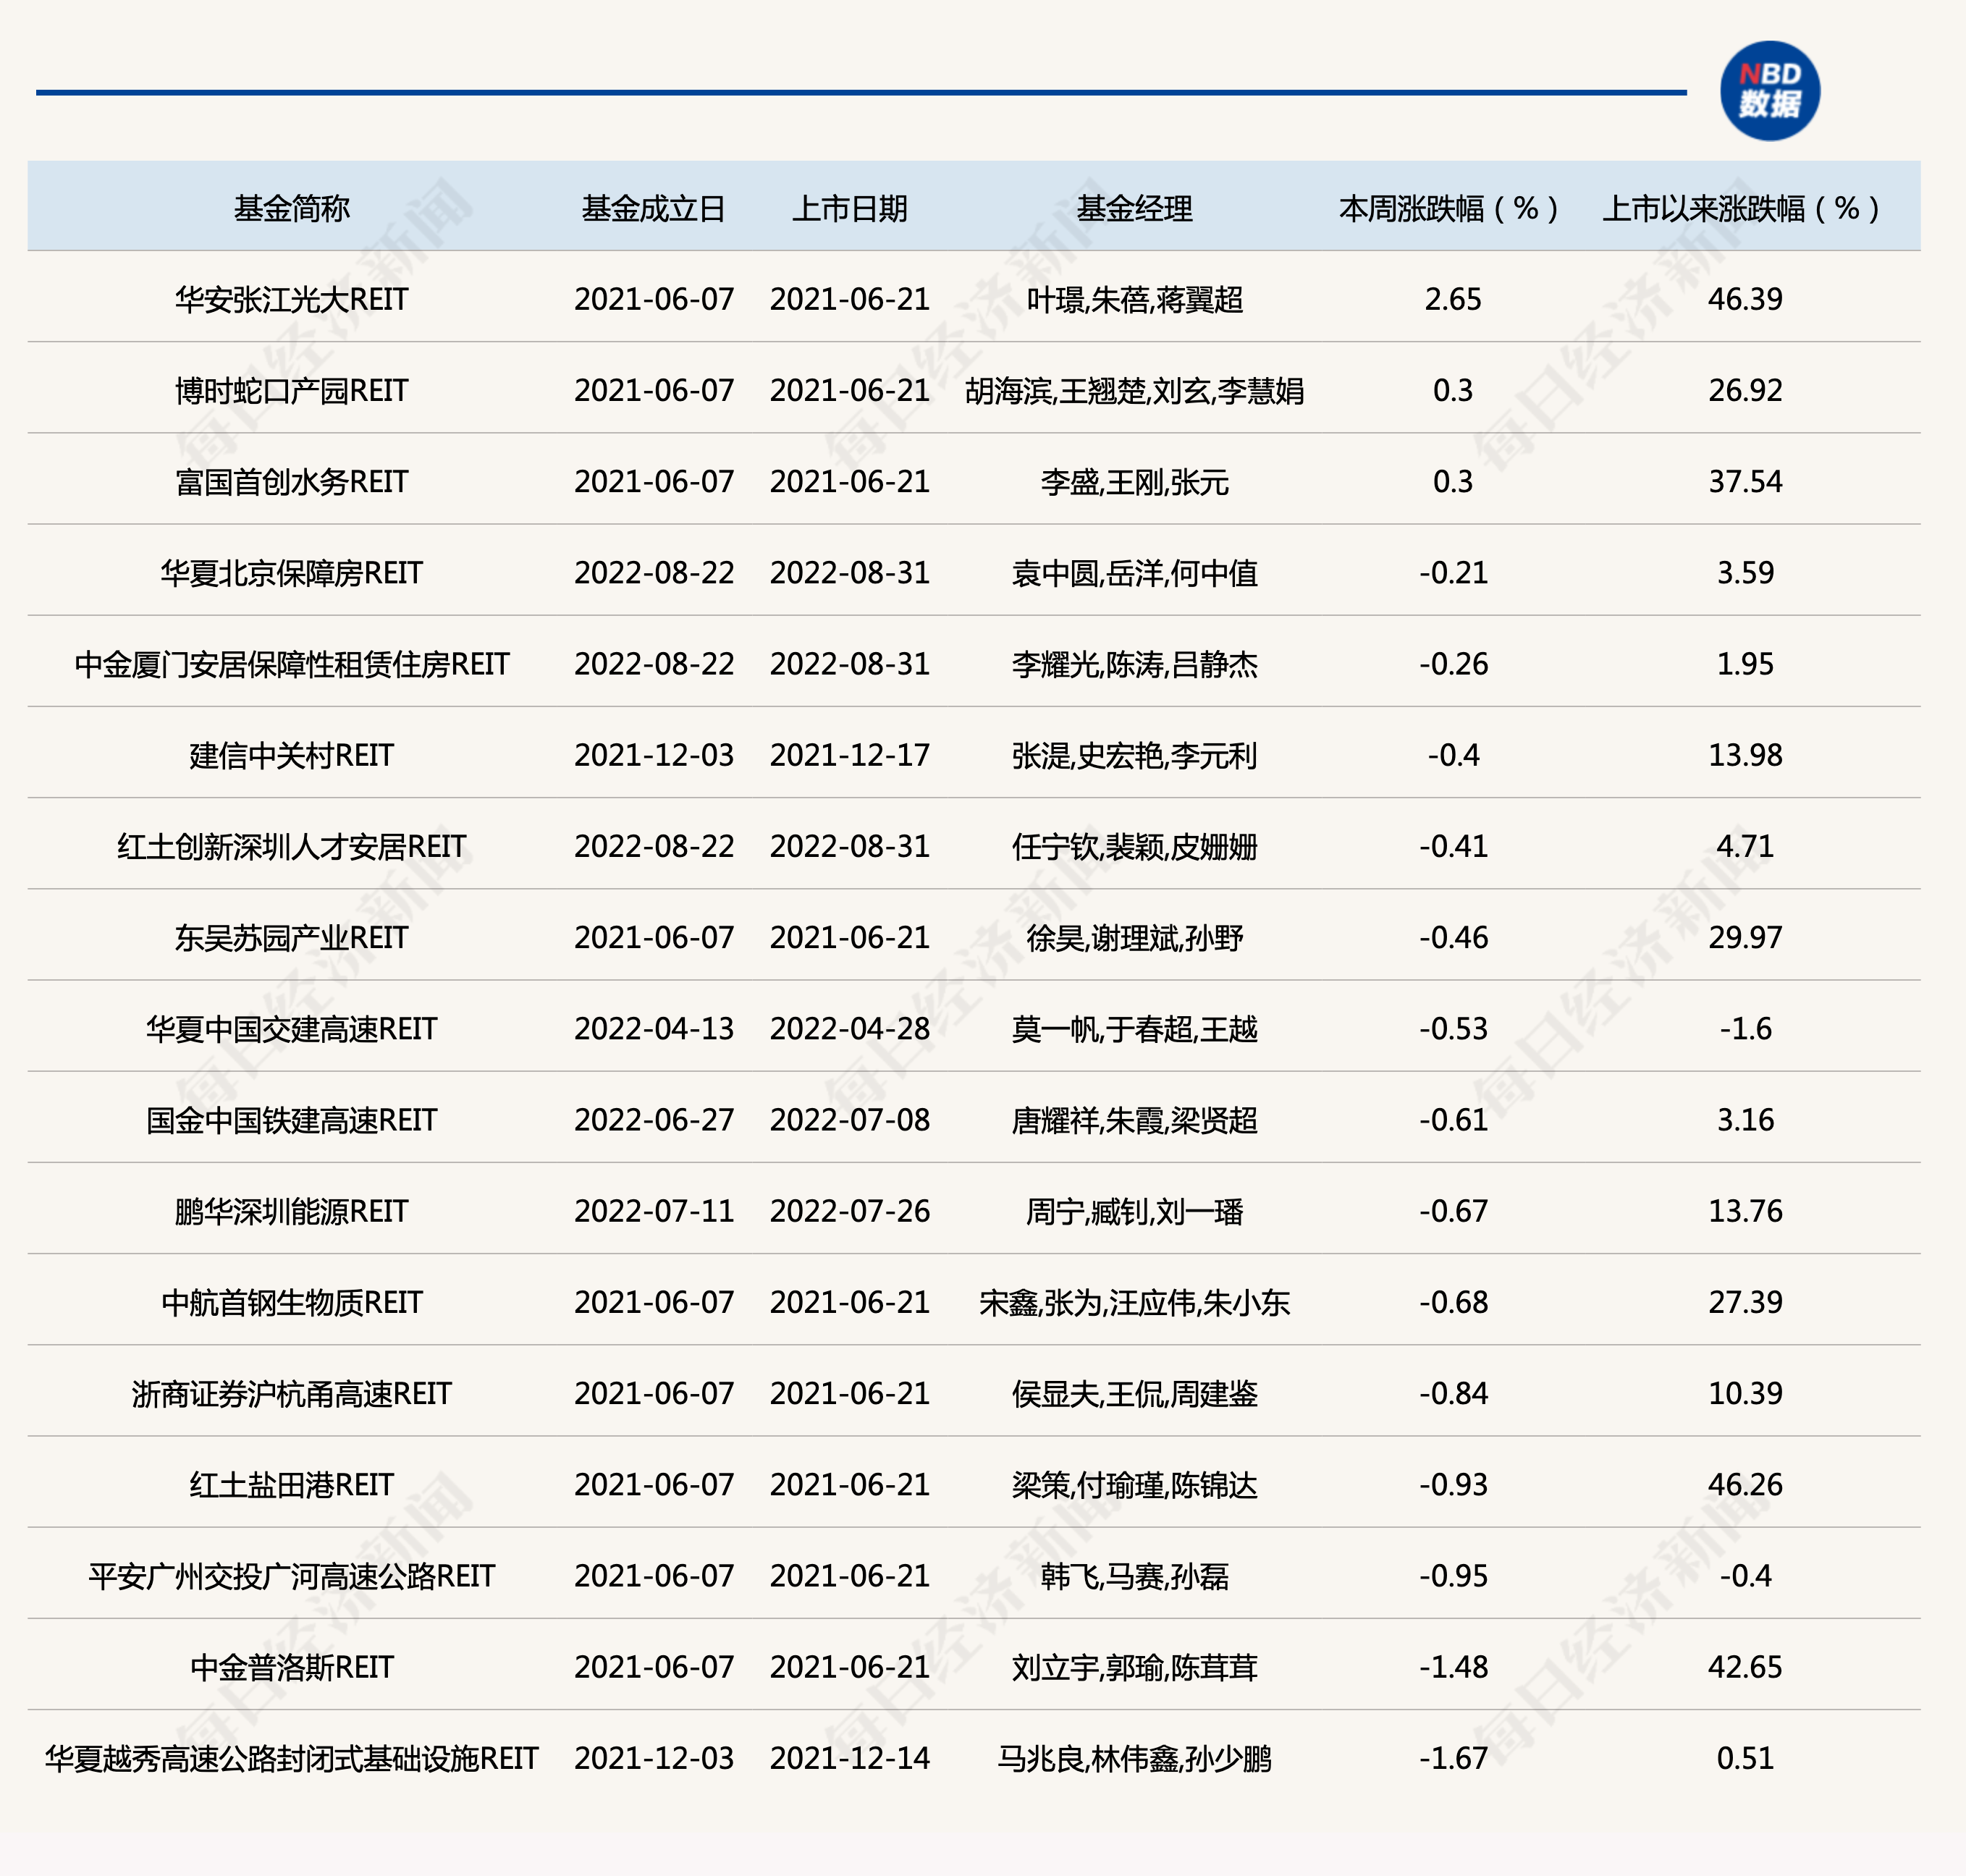
Task: Click listing date 2022-07-08
Action: click(849, 1120)
